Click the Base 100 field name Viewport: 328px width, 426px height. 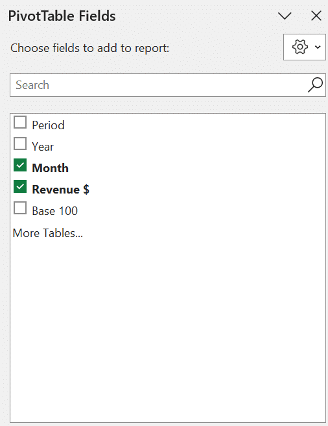pyautogui.click(x=55, y=211)
